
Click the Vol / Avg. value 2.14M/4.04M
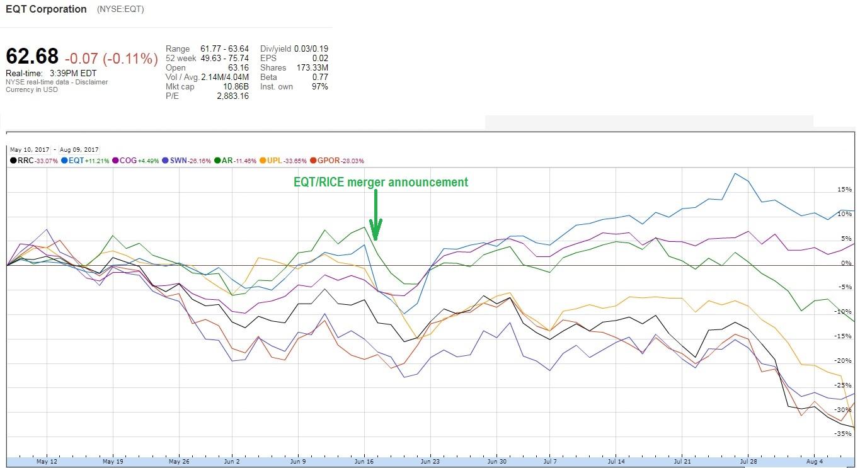tap(225, 77)
